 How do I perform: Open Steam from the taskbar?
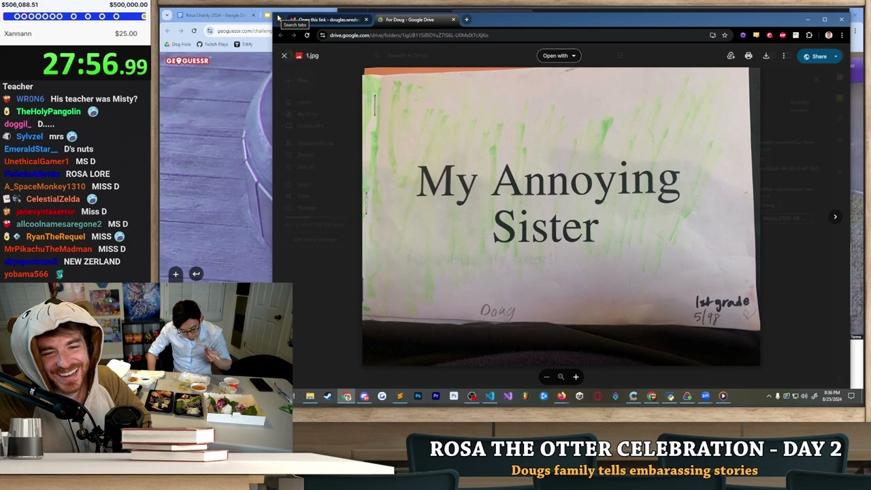[x=327, y=396]
